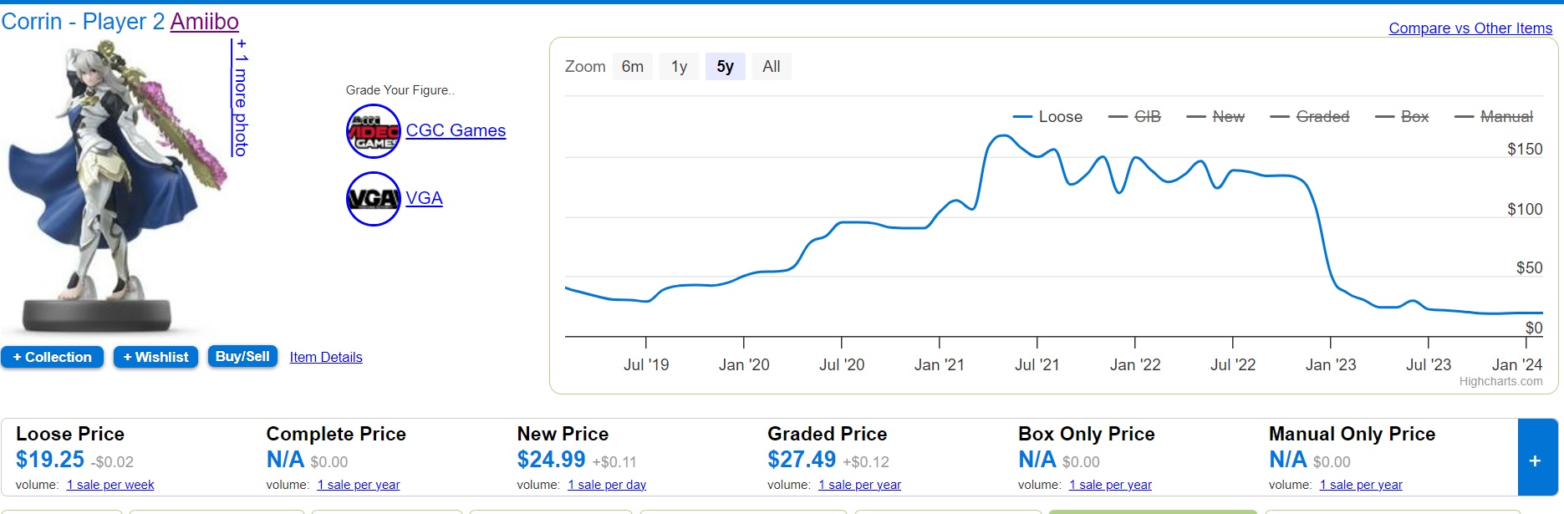Enable the CIB series in legend
Image resolution: width=1564 pixels, height=514 pixels.
coord(1135,117)
